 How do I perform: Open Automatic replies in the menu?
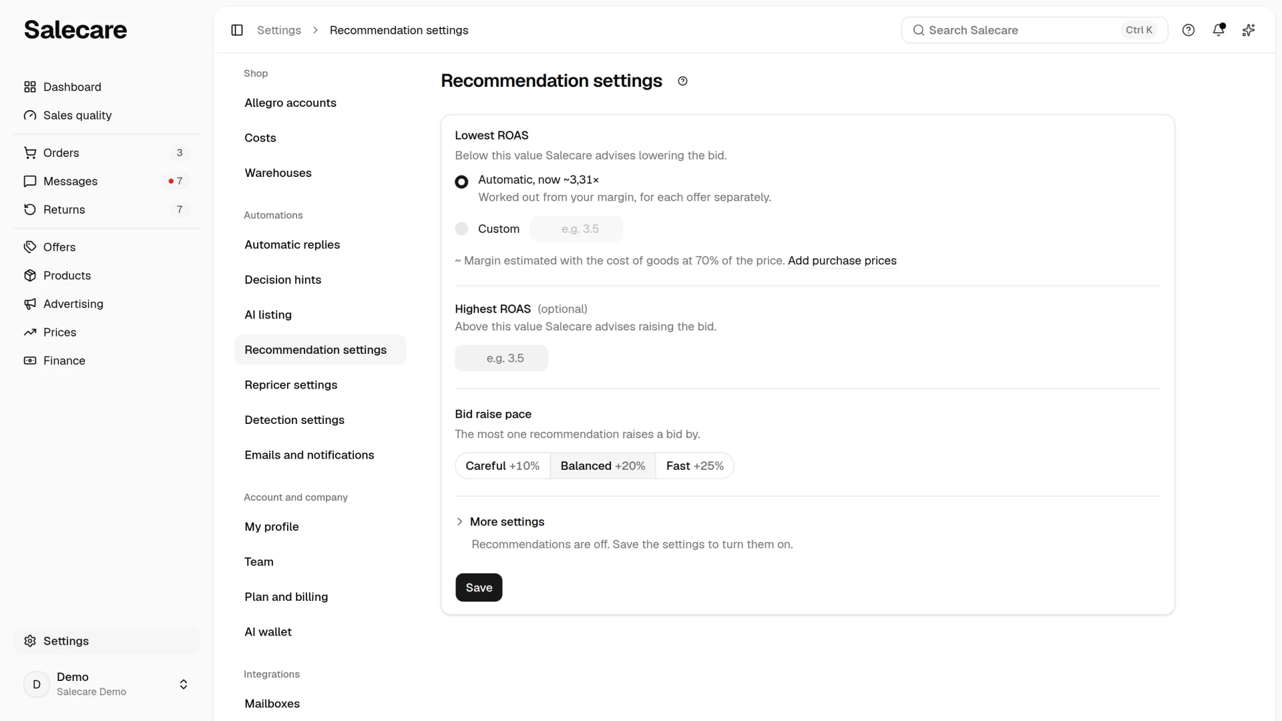coord(320,245)
